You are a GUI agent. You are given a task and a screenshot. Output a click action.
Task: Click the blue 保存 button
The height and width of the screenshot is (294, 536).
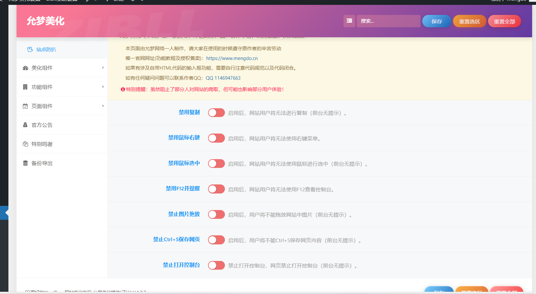pos(436,21)
